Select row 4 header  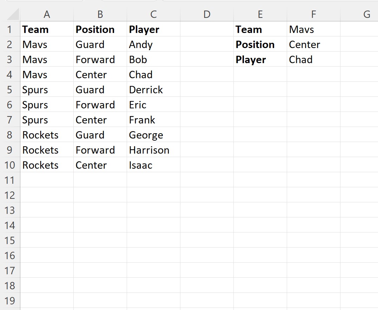pos(9,74)
